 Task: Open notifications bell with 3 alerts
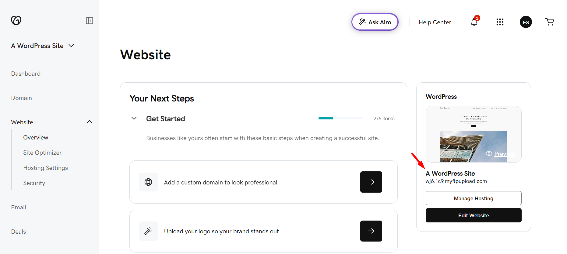click(474, 22)
